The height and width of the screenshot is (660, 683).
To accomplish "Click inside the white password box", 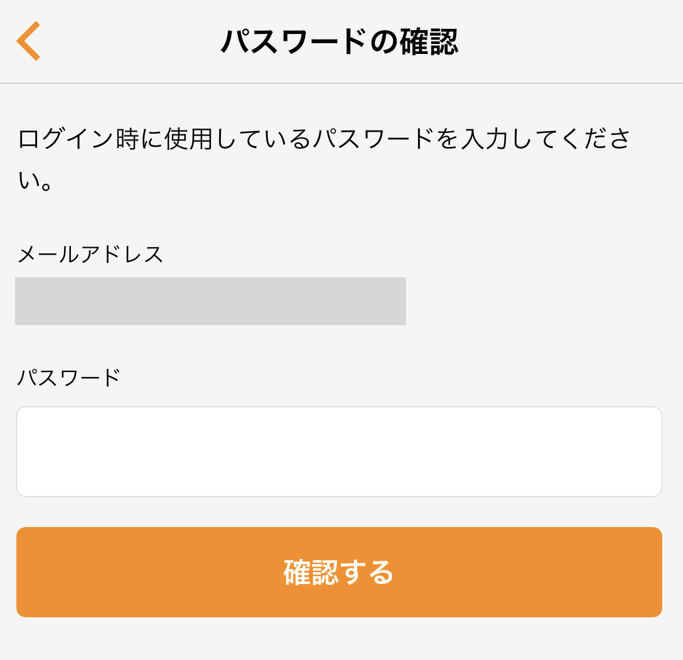I will (339, 452).
